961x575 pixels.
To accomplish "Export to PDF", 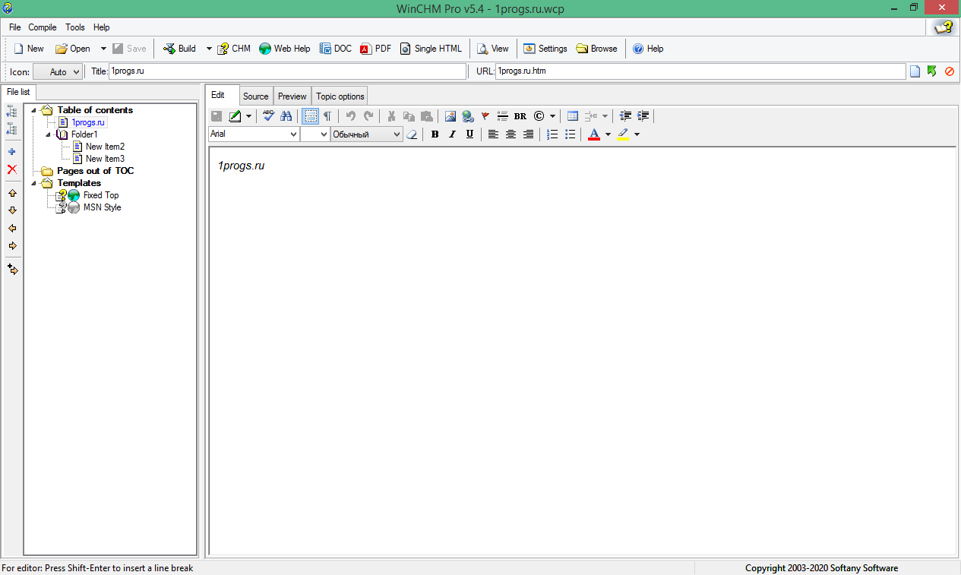I will pyautogui.click(x=375, y=49).
